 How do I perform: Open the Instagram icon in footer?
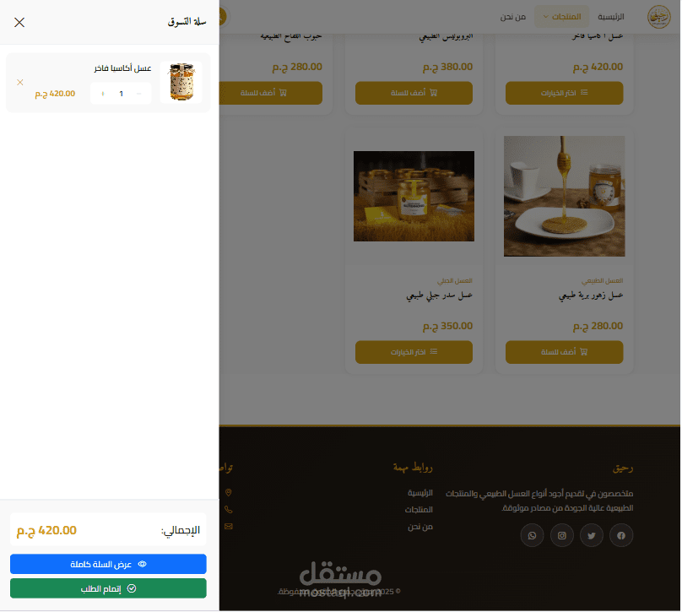562,535
